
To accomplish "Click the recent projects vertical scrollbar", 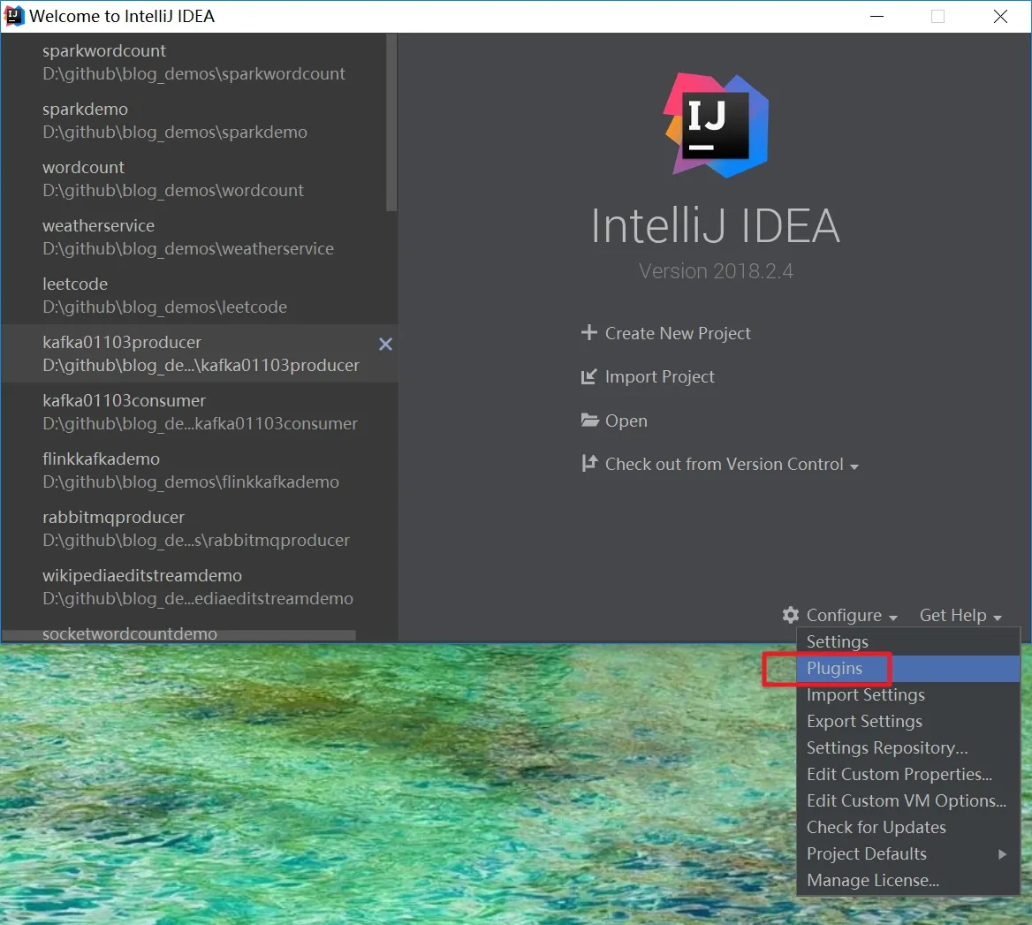I will 391,123.
